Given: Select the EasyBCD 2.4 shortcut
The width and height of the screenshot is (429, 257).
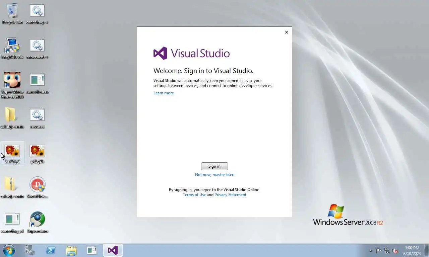Looking at the screenshot, I should [x=12, y=49].
